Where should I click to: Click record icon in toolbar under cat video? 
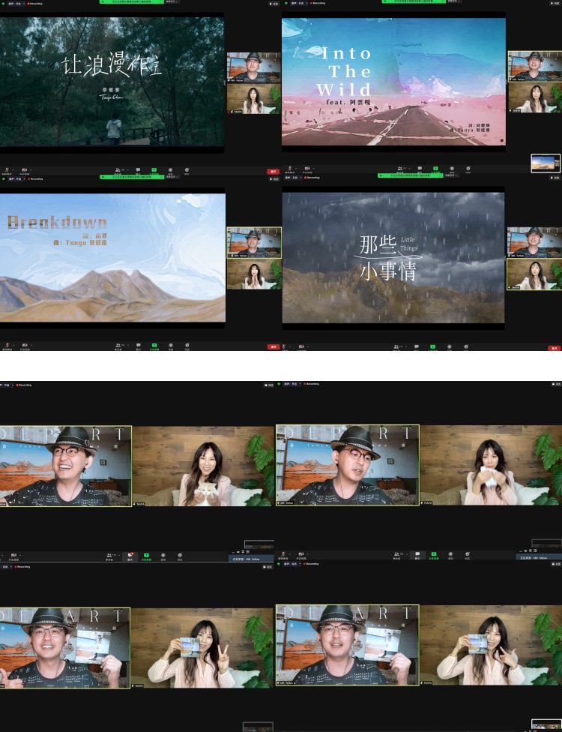[163, 556]
